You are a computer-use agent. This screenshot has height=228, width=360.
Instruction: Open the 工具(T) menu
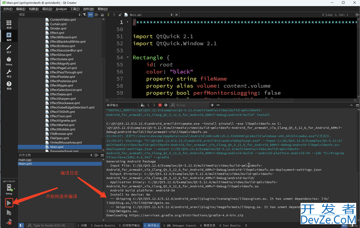(75, 9)
